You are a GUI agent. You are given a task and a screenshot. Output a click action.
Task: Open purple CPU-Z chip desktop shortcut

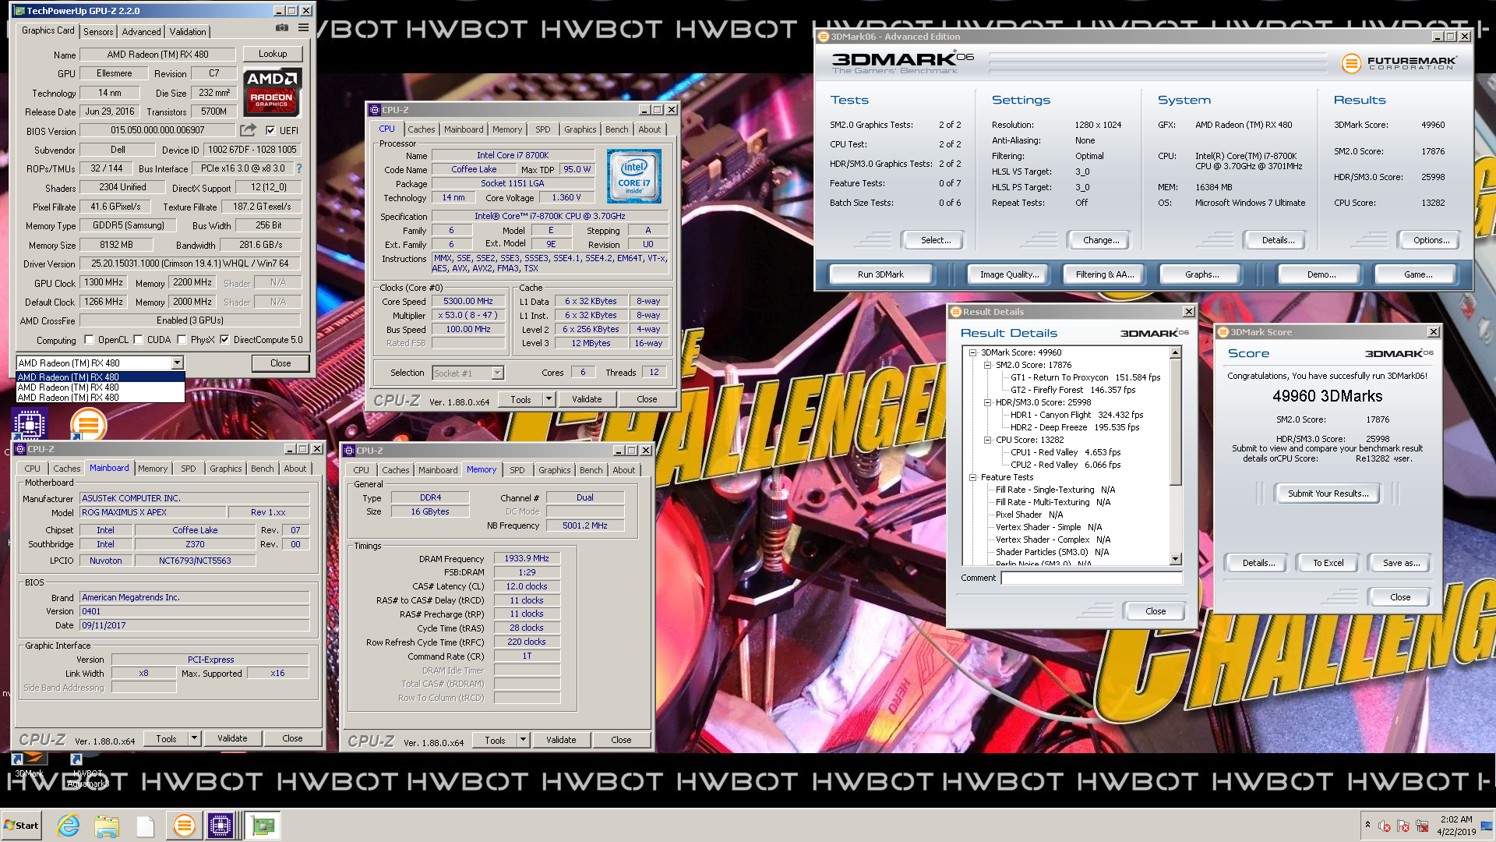[x=30, y=424]
